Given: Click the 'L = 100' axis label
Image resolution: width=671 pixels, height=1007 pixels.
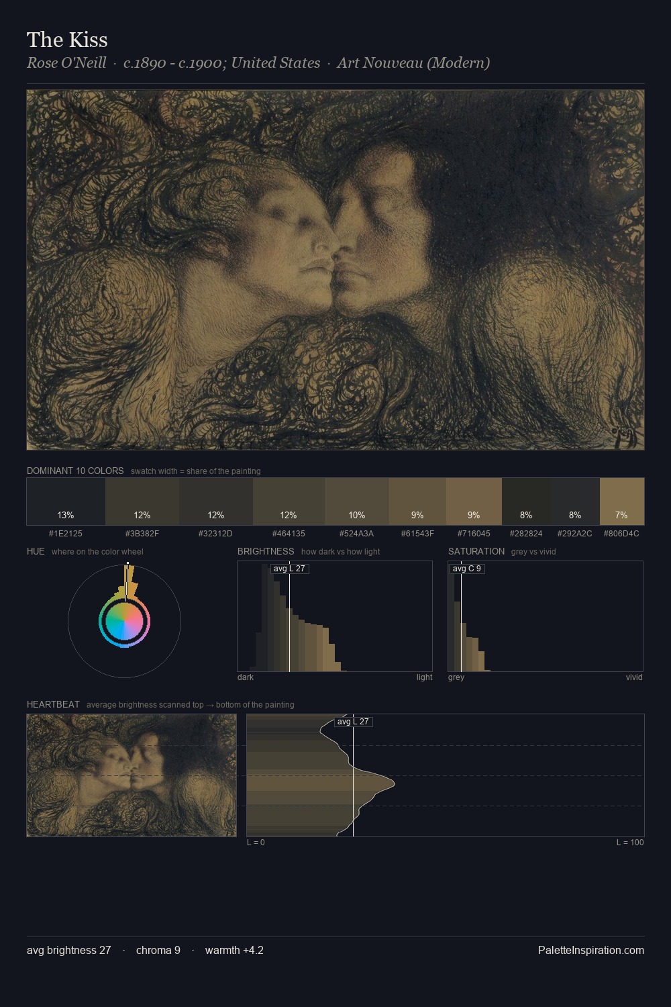Looking at the screenshot, I should click(630, 843).
